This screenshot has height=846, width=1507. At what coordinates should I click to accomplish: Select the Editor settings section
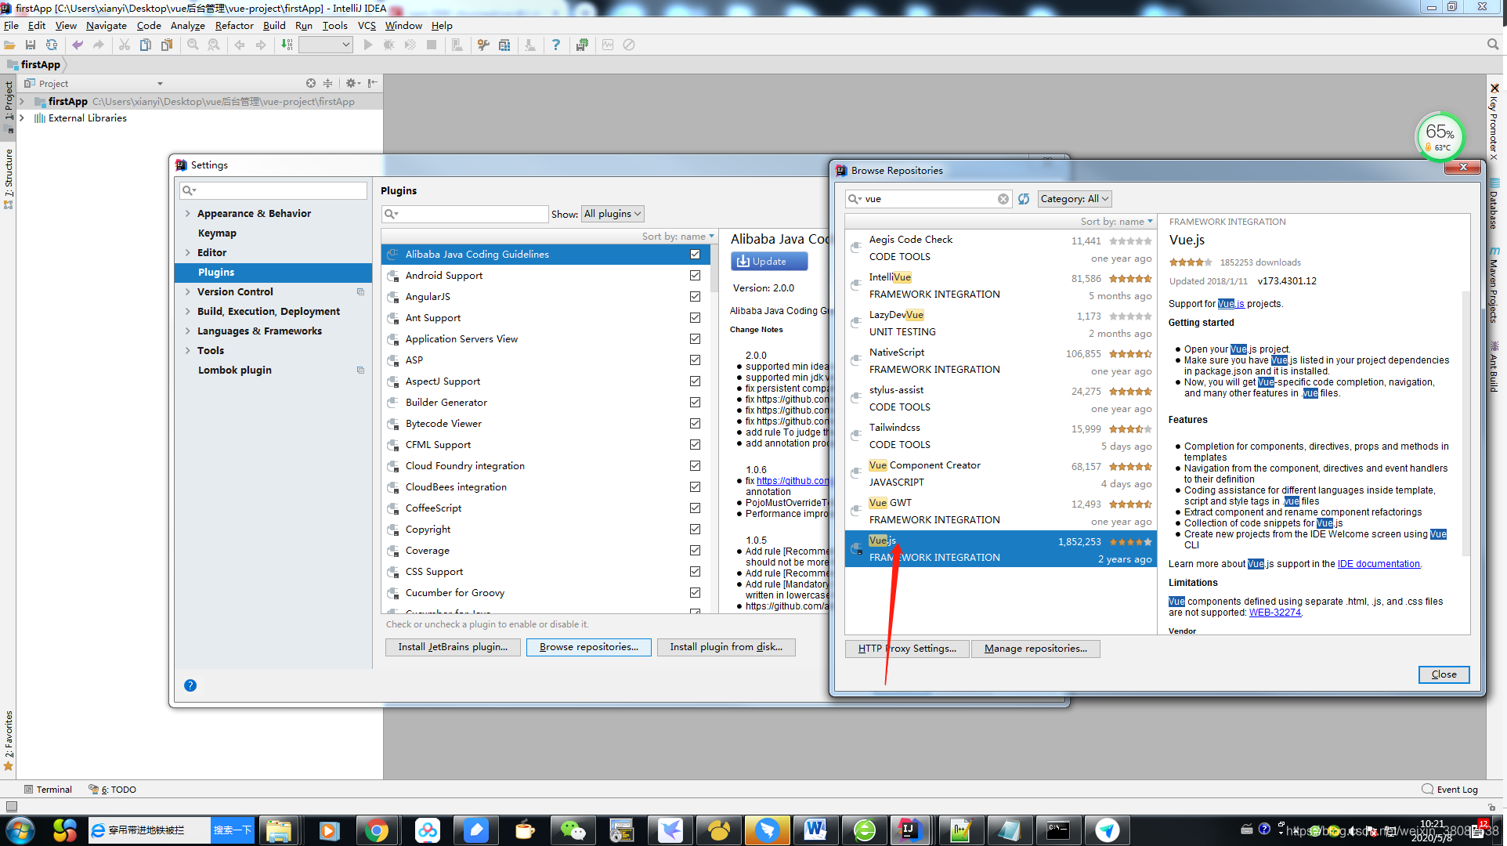coord(211,253)
